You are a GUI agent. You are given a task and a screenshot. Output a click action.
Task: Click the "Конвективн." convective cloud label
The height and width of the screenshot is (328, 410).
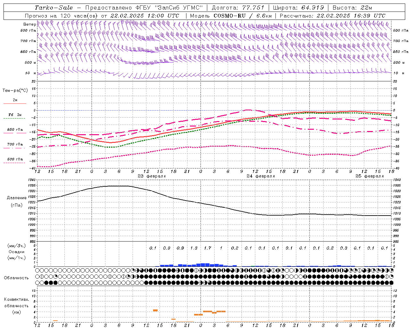(16, 299)
